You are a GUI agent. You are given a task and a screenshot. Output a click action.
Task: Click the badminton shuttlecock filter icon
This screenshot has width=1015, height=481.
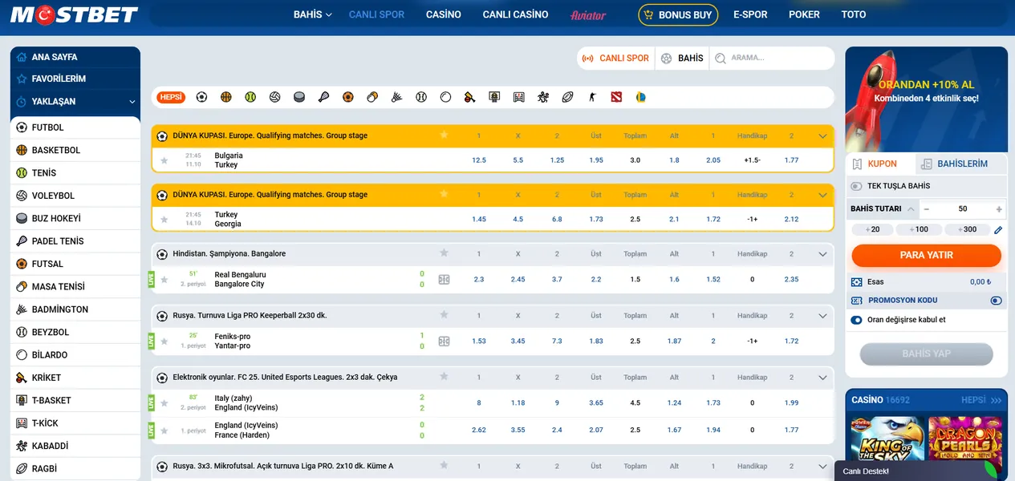pos(396,97)
